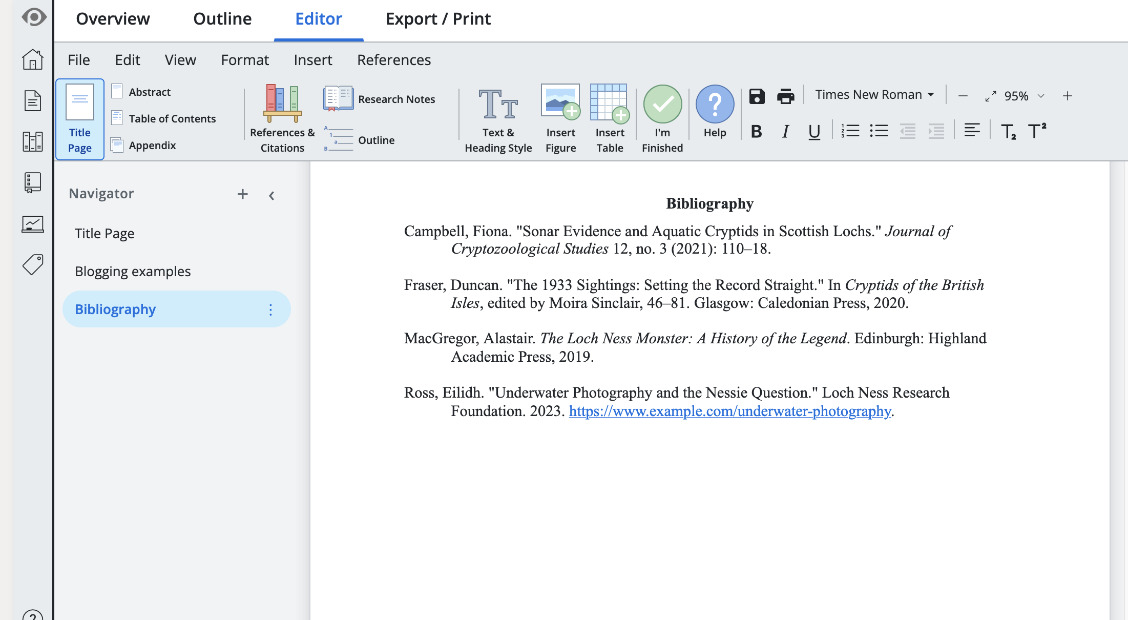
Task: Select the Editor tab
Action: click(x=319, y=19)
